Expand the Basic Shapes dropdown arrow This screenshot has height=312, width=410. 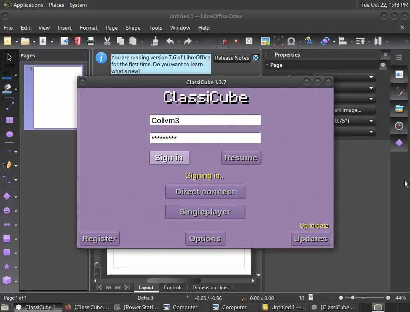tap(16, 197)
